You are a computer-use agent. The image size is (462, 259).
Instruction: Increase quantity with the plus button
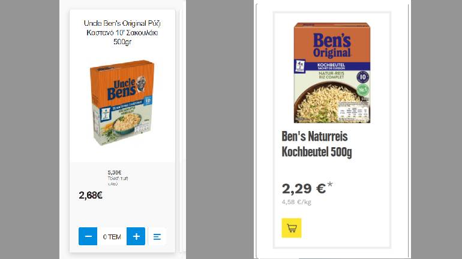pyautogui.click(x=136, y=236)
